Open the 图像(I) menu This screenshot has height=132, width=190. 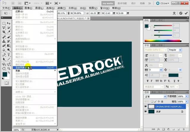point(28,8)
